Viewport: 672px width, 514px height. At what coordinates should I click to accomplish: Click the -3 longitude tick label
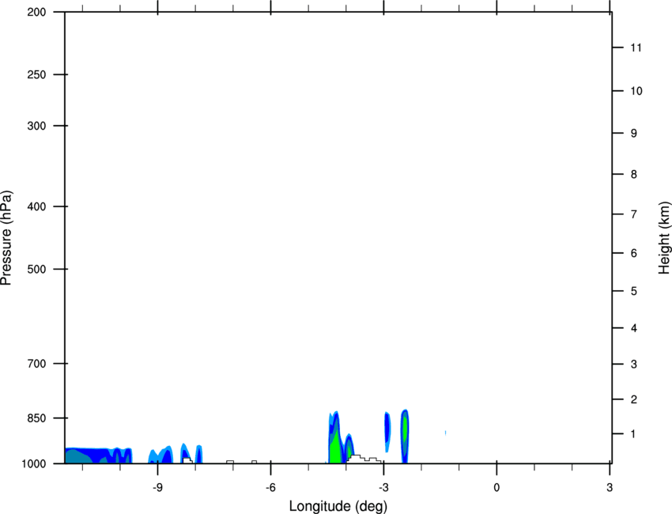(383, 488)
